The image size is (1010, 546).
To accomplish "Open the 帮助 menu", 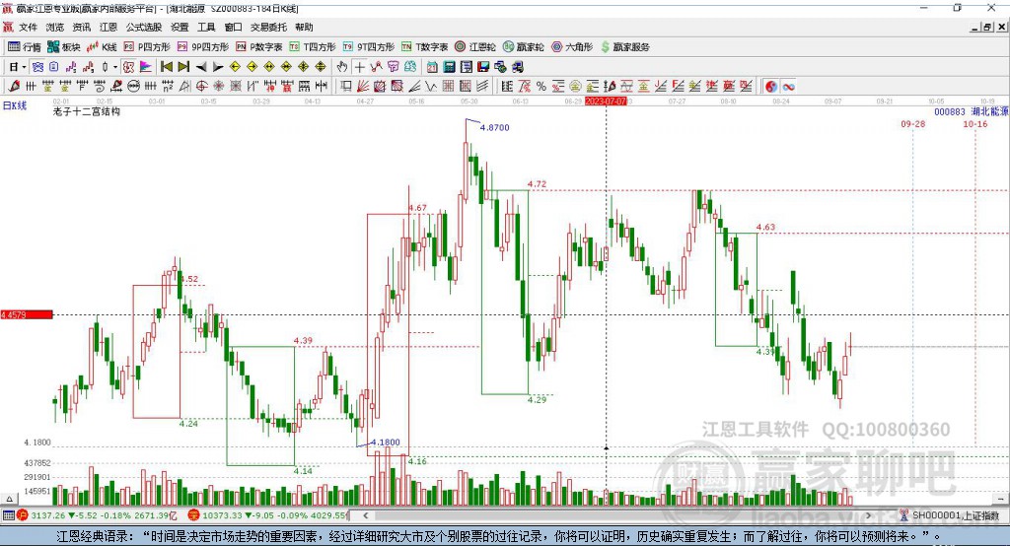I will [304, 27].
